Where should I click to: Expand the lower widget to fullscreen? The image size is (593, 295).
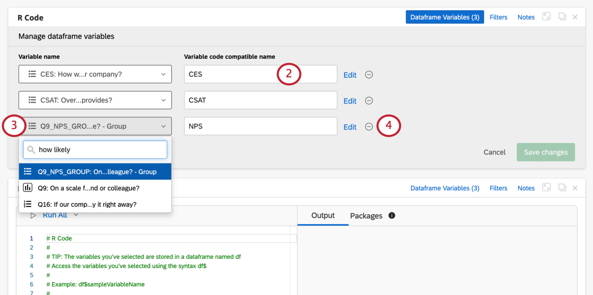(x=546, y=188)
